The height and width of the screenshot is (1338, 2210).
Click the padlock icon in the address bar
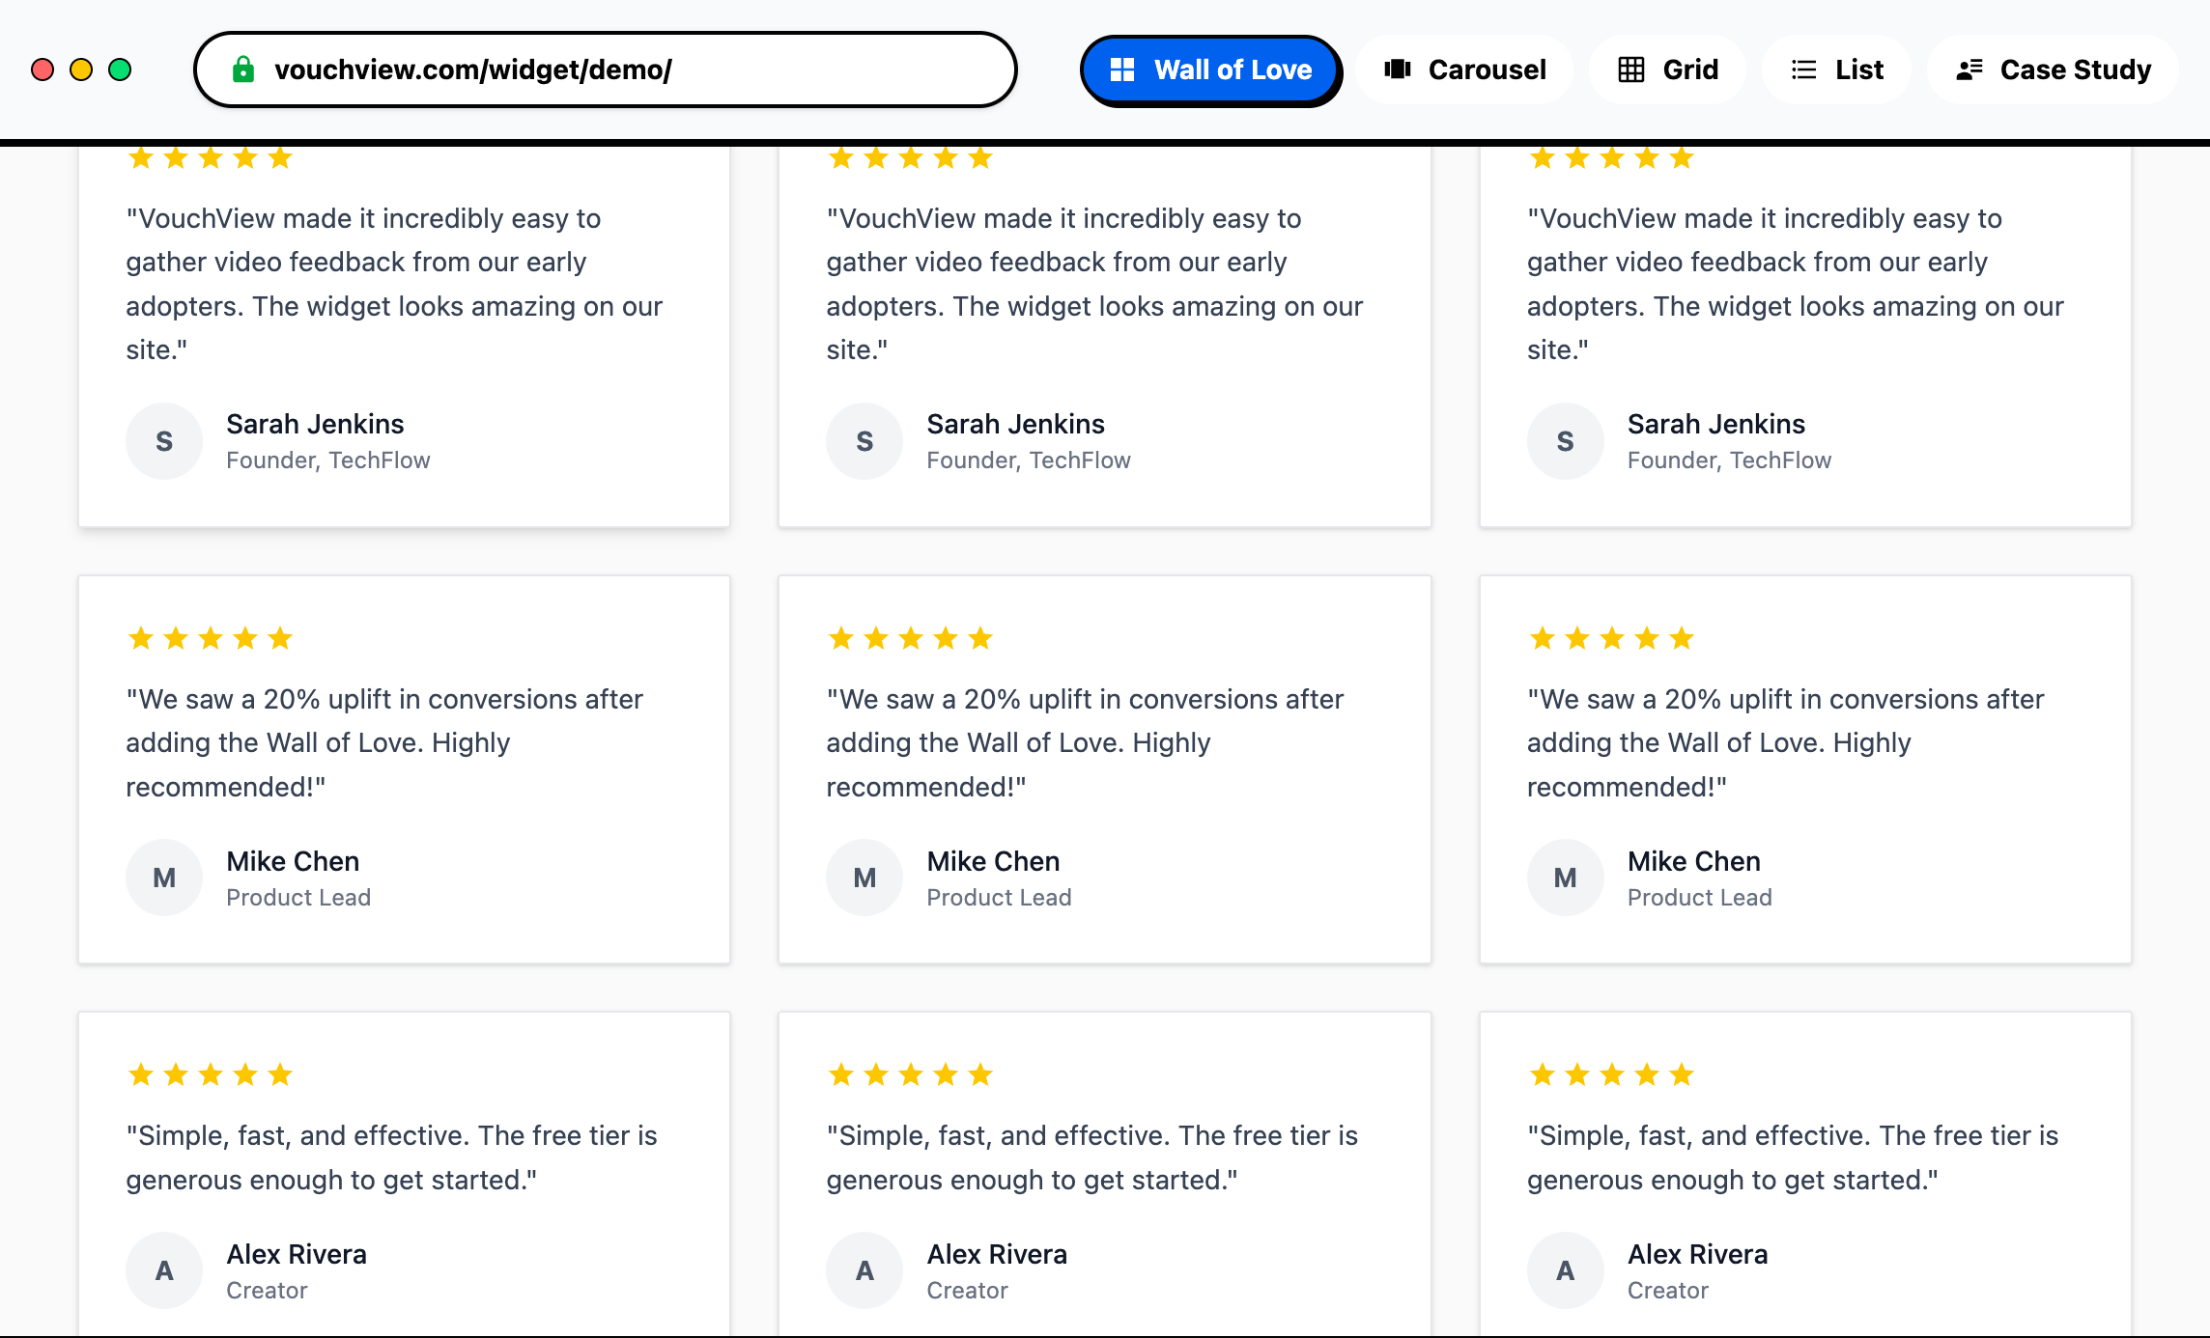point(243,69)
